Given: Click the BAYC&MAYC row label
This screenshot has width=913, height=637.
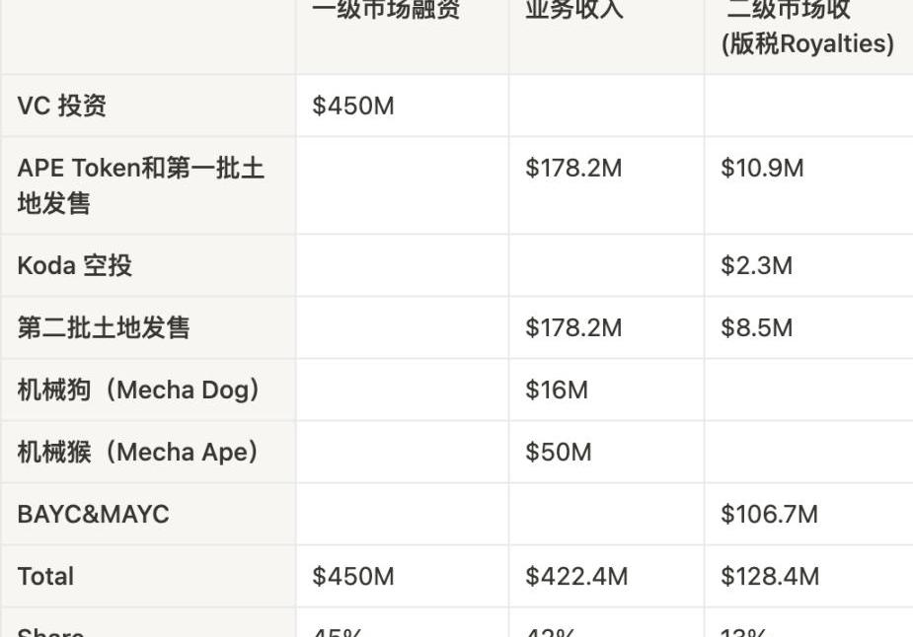Looking at the screenshot, I should [94, 514].
